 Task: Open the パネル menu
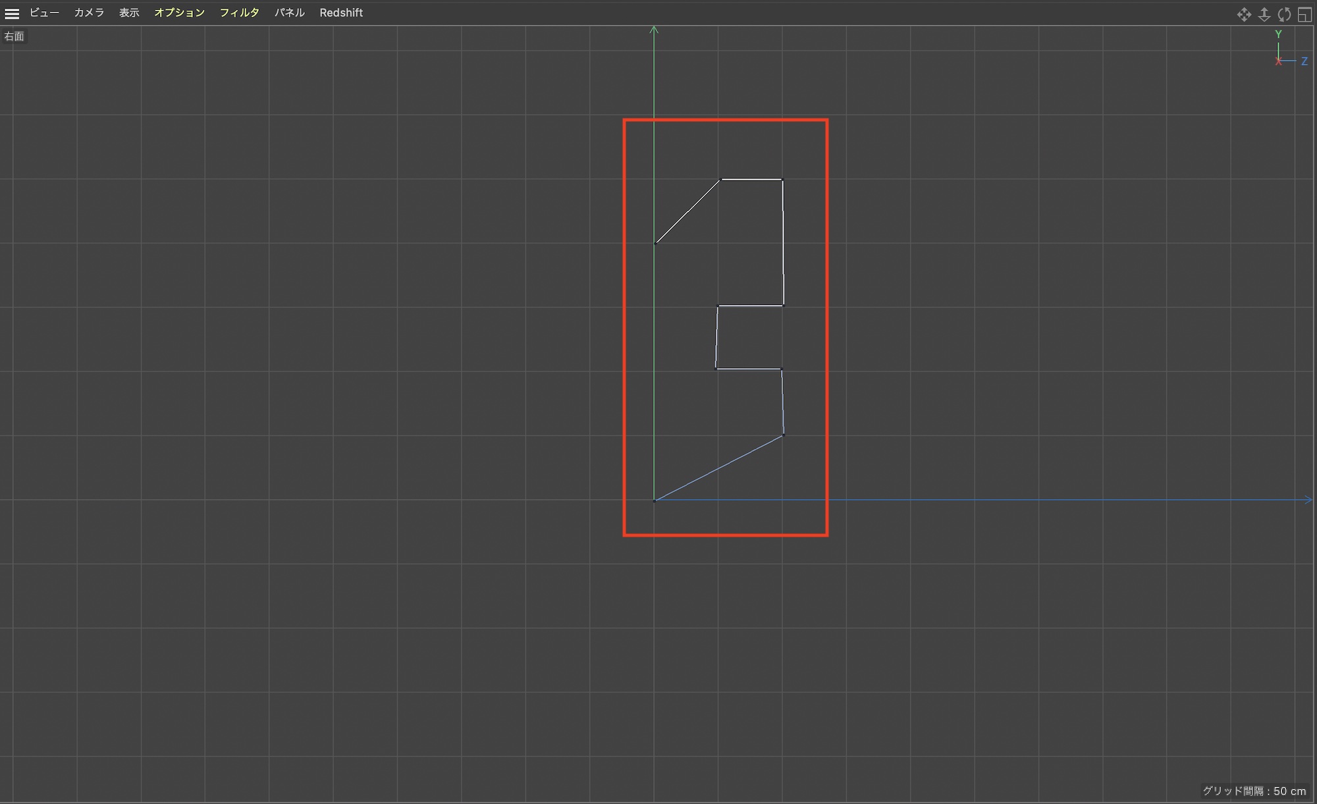click(x=289, y=13)
